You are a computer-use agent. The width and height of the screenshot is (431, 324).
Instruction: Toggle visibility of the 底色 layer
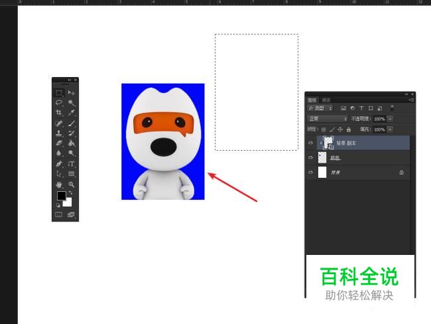[x=310, y=158]
